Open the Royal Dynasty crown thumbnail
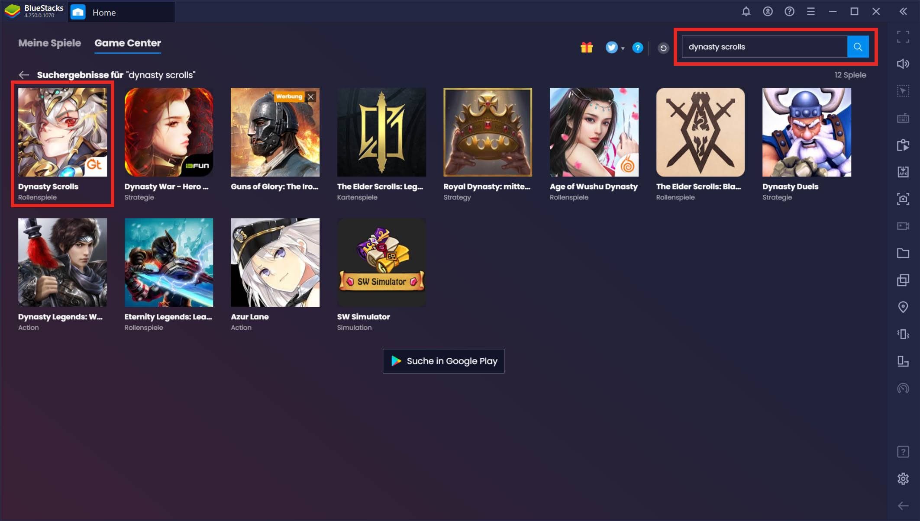Screen dimensions: 920x521 [487, 132]
